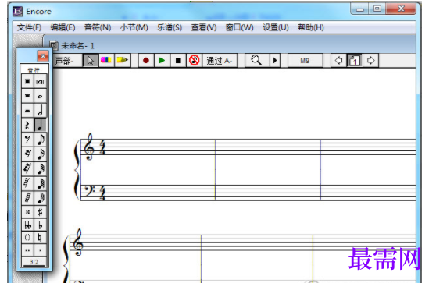
Task: Click the 音符 palette title header
Action: coord(34,69)
